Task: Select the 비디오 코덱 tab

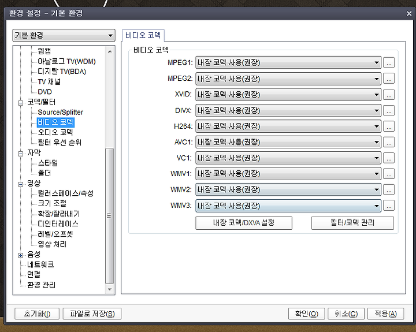Action: [143, 35]
